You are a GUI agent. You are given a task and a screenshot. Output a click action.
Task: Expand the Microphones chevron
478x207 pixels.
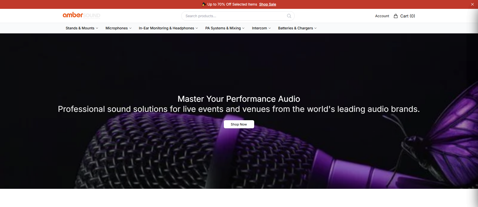[x=130, y=28]
